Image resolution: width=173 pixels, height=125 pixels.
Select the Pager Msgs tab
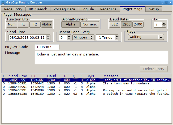click(132, 9)
